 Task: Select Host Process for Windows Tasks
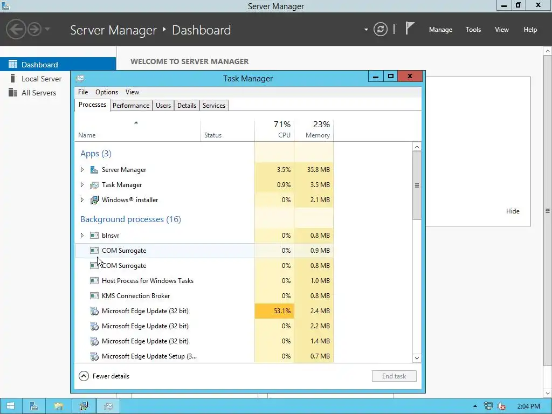click(x=204, y=281)
